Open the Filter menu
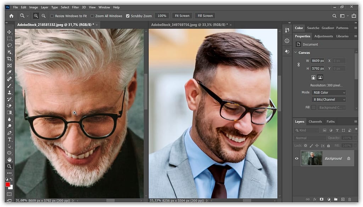Image resolution: width=363 pixels, height=207 pixels. [75, 7]
